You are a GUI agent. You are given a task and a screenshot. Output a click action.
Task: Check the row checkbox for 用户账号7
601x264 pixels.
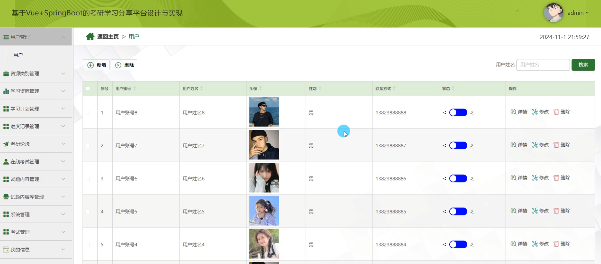click(x=88, y=146)
